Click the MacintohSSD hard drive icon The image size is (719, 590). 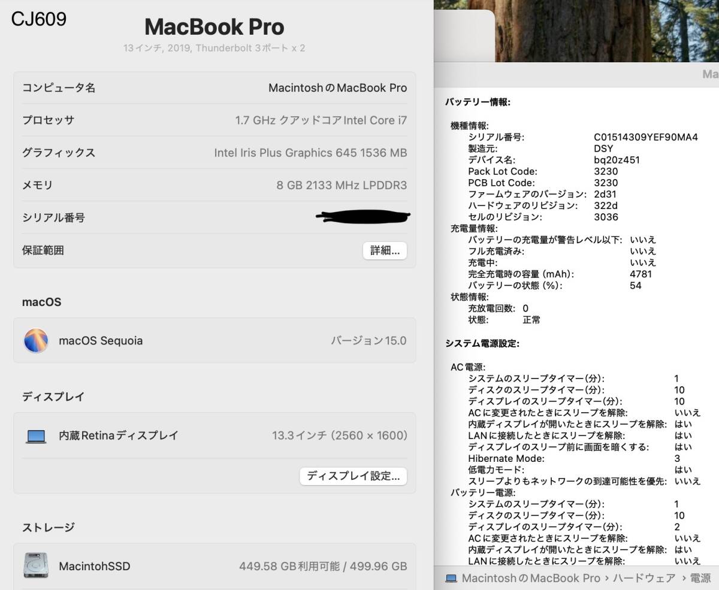(x=36, y=565)
